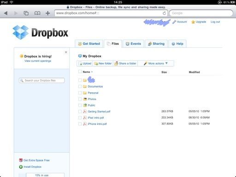
Task: Open the More actions dropdown
Action: 156,64
